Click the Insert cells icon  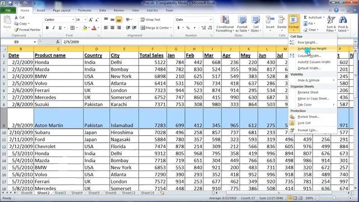(x=270, y=20)
